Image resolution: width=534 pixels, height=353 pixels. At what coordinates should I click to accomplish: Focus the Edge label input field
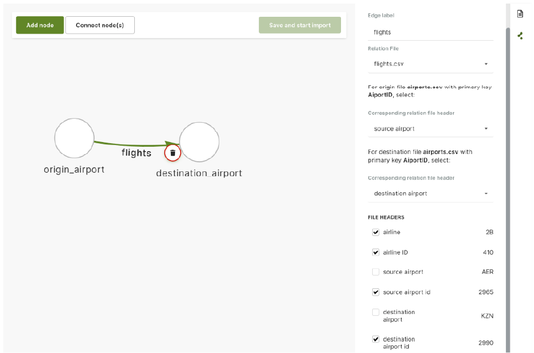pyautogui.click(x=430, y=32)
